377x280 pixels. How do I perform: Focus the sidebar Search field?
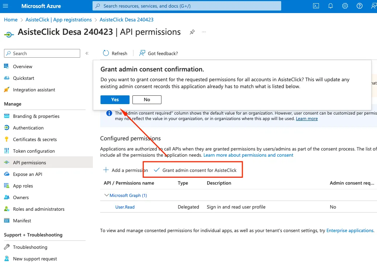pos(42,53)
